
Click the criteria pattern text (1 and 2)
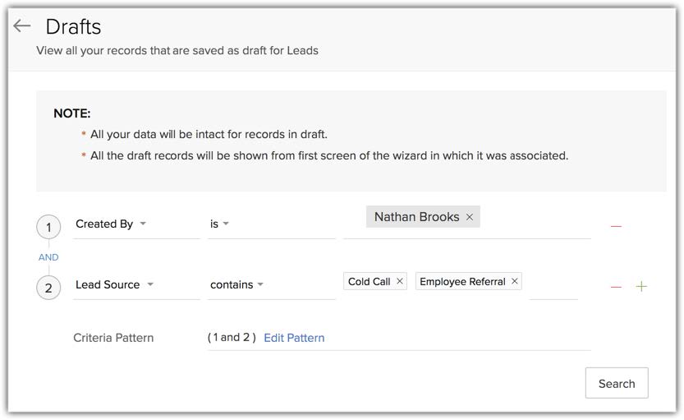pyautogui.click(x=232, y=337)
